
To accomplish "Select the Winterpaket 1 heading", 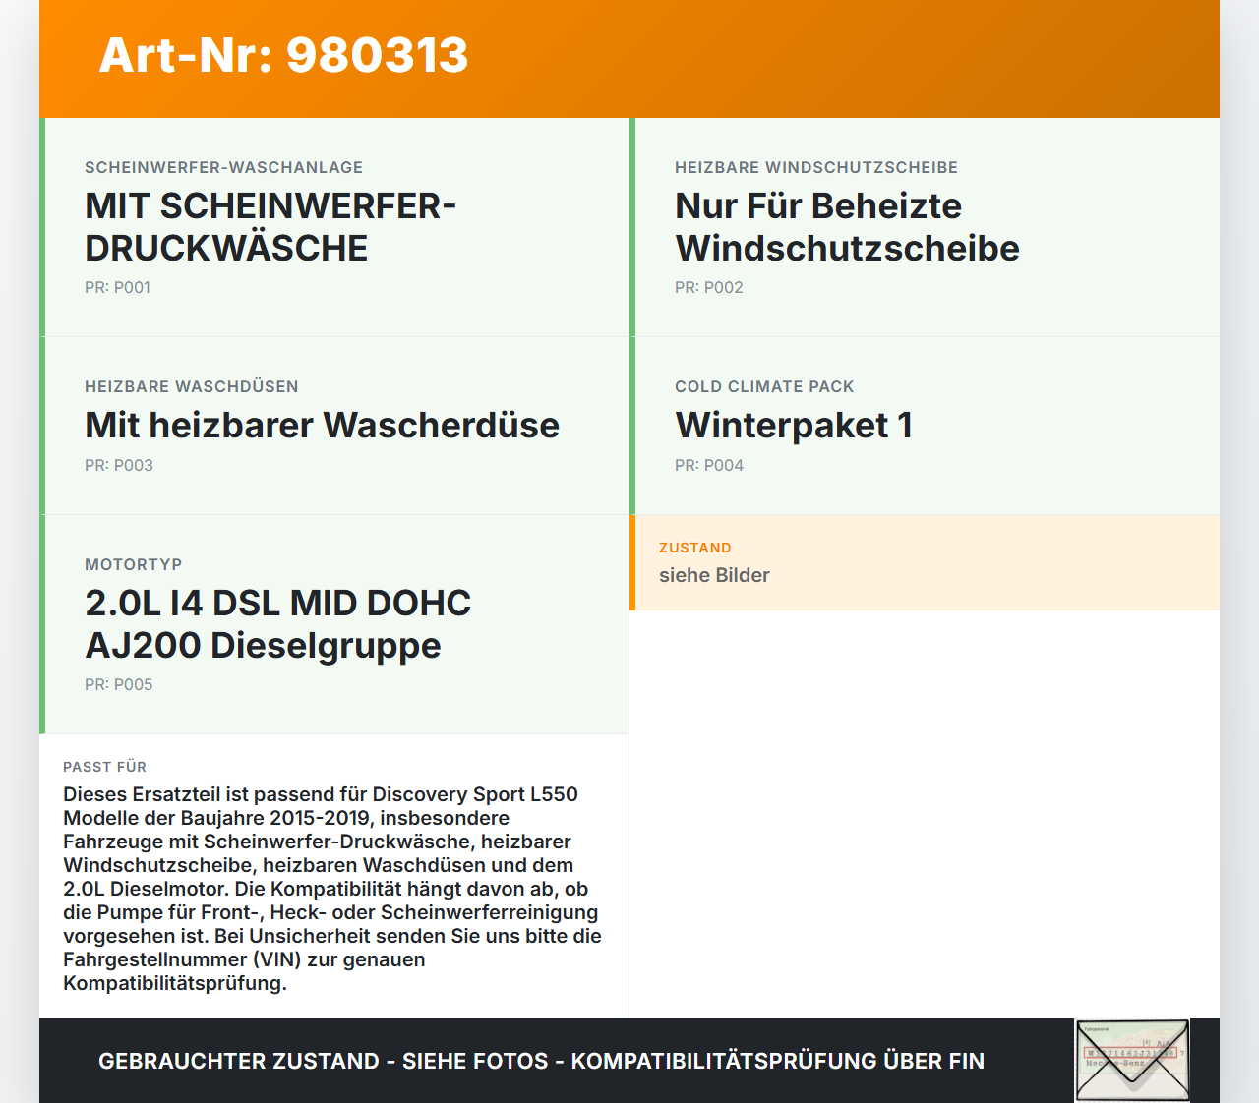I will pos(793,426).
